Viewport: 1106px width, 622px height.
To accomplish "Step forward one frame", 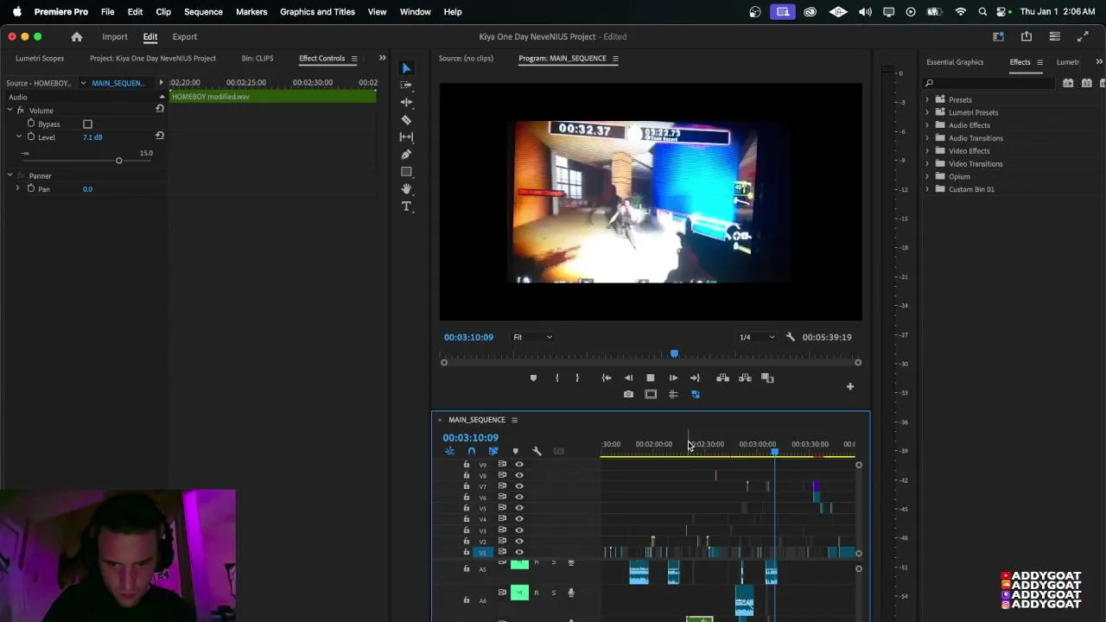I will tap(673, 378).
